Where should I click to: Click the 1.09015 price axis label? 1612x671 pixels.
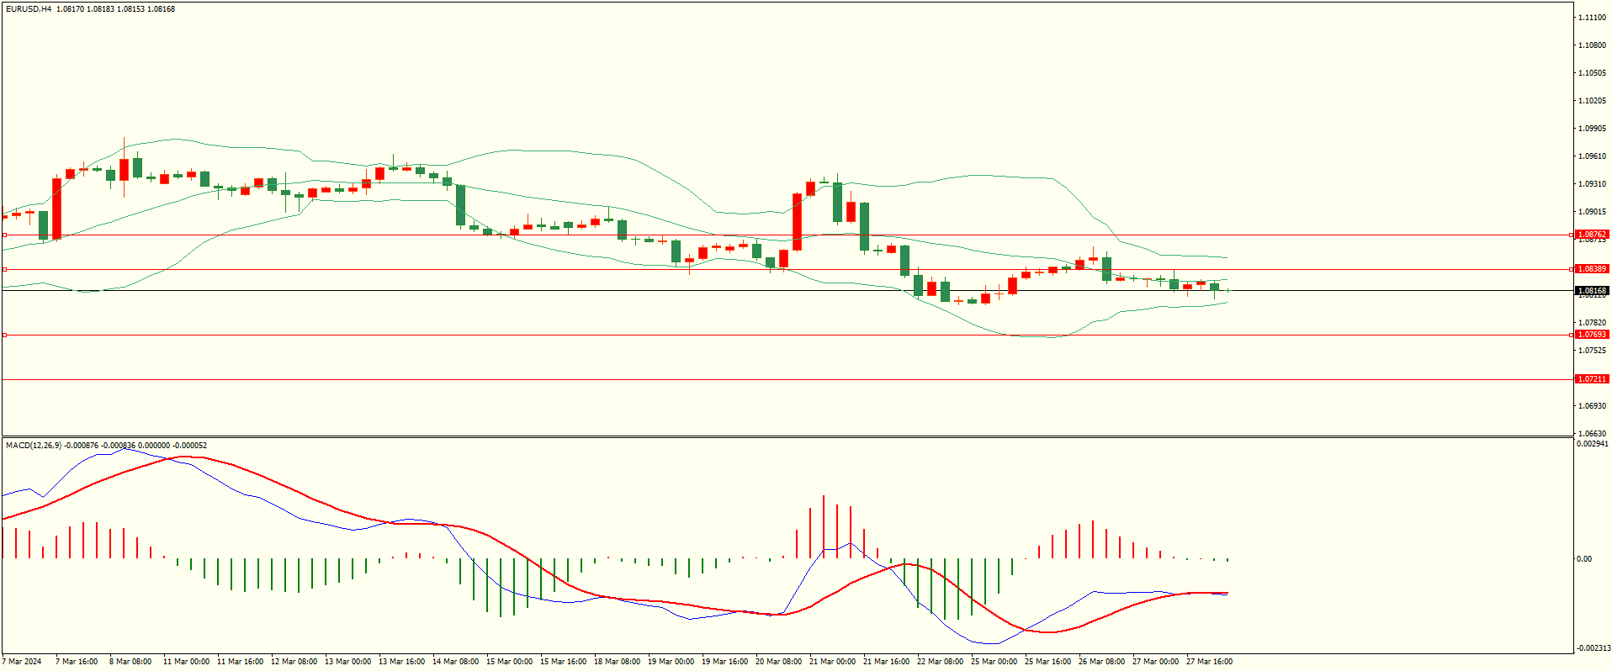click(x=1592, y=212)
